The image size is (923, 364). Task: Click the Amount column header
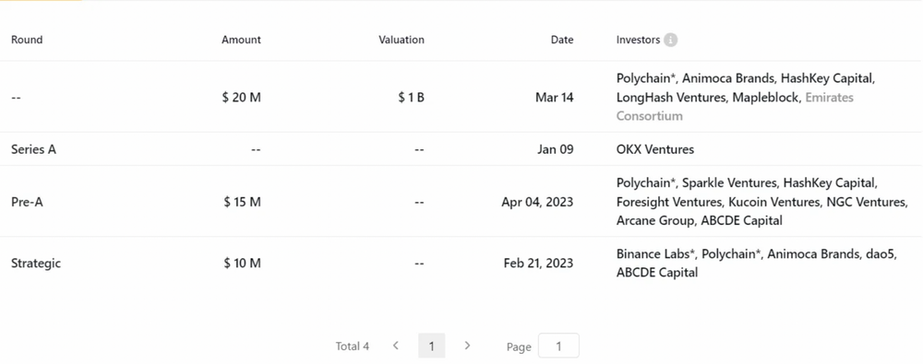[x=241, y=40]
